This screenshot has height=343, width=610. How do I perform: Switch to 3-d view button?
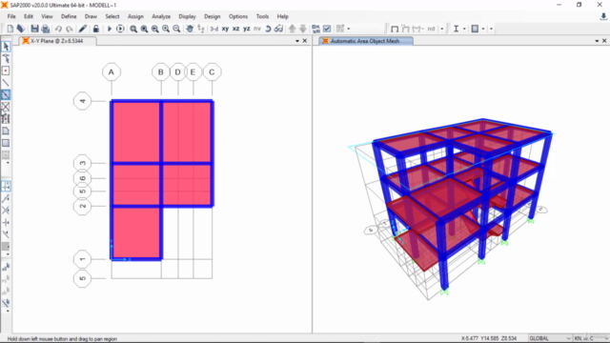[213, 29]
